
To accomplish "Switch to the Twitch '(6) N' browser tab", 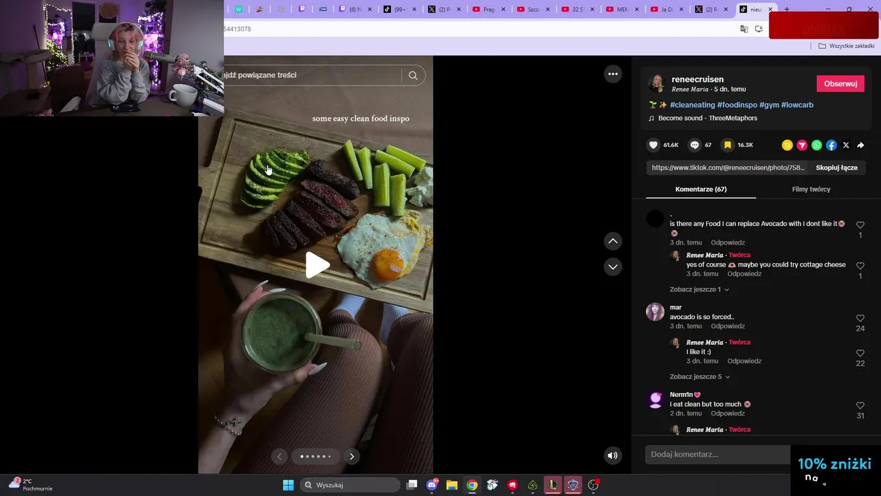I will click(x=356, y=10).
